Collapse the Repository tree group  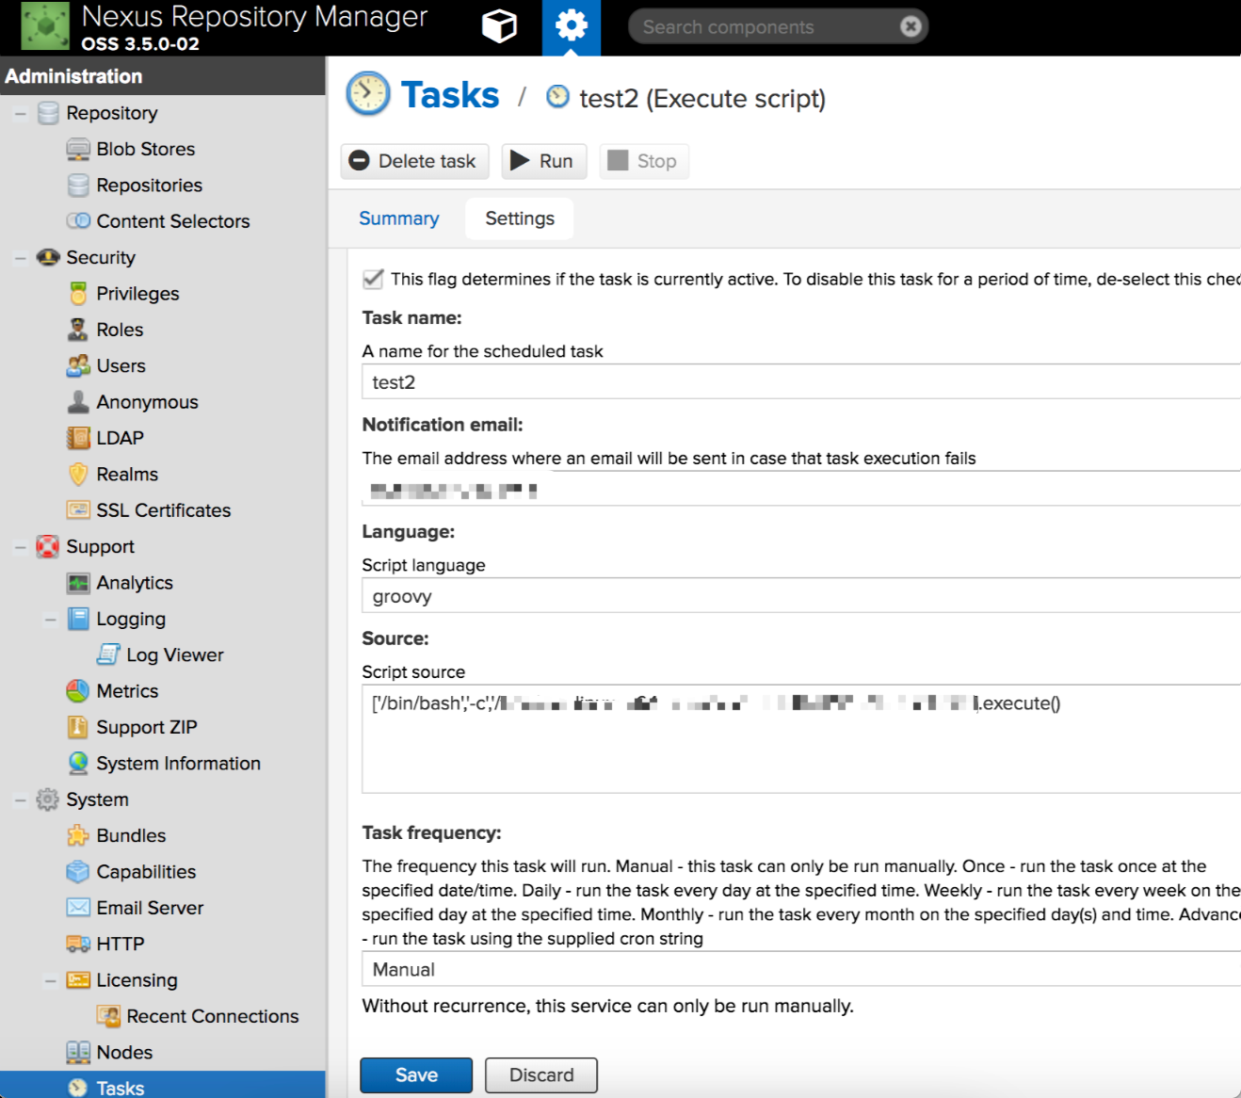pyautogui.click(x=20, y=113)
